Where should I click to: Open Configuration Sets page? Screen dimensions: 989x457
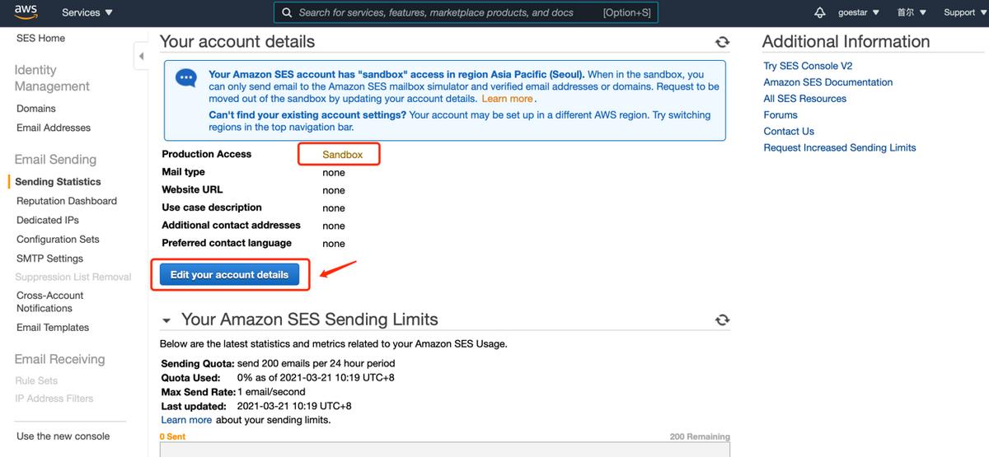[x=58, y=240]
